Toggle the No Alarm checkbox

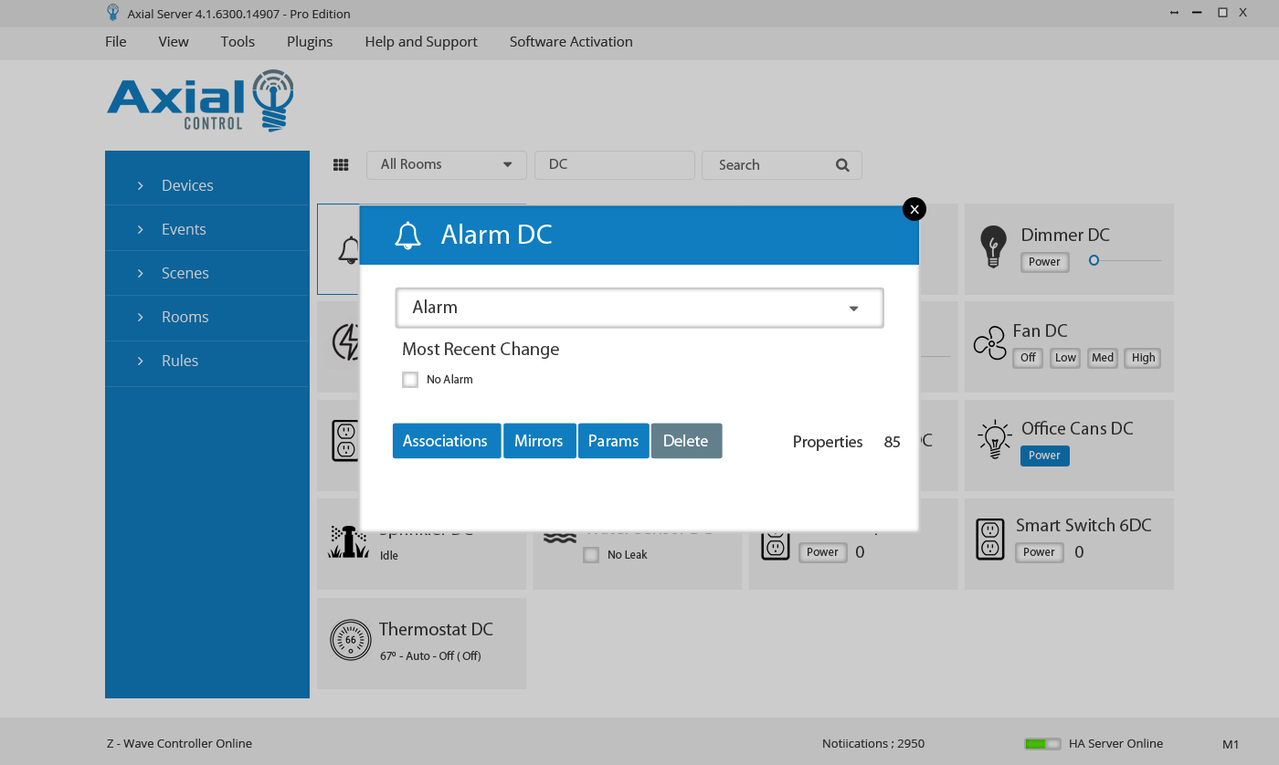[410, 380]
